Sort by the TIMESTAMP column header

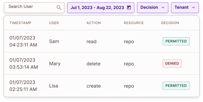[x=20, y=23]
